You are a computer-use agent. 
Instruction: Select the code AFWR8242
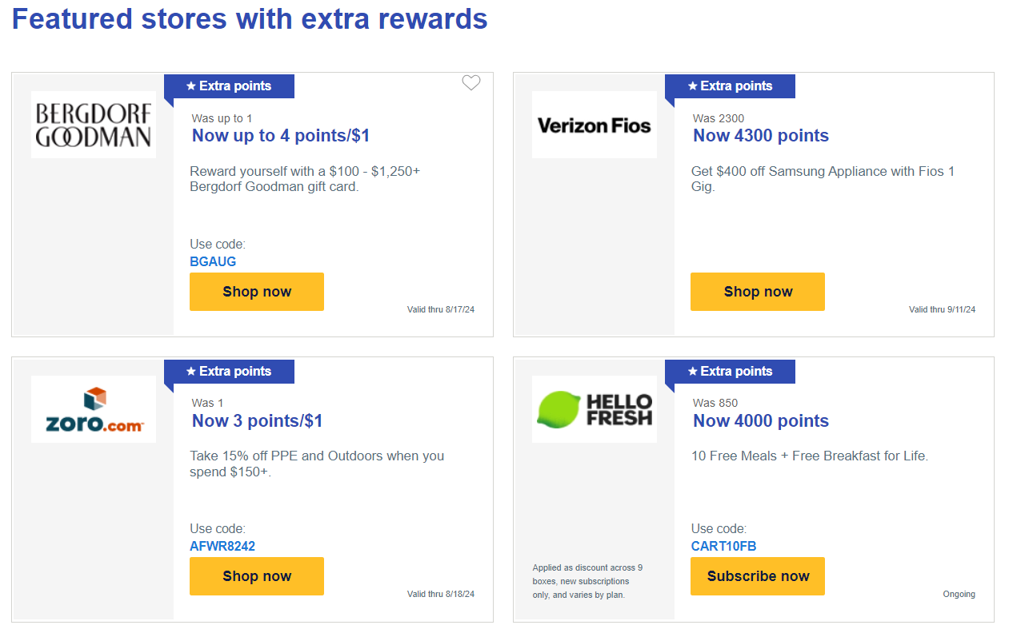[220, 546]
